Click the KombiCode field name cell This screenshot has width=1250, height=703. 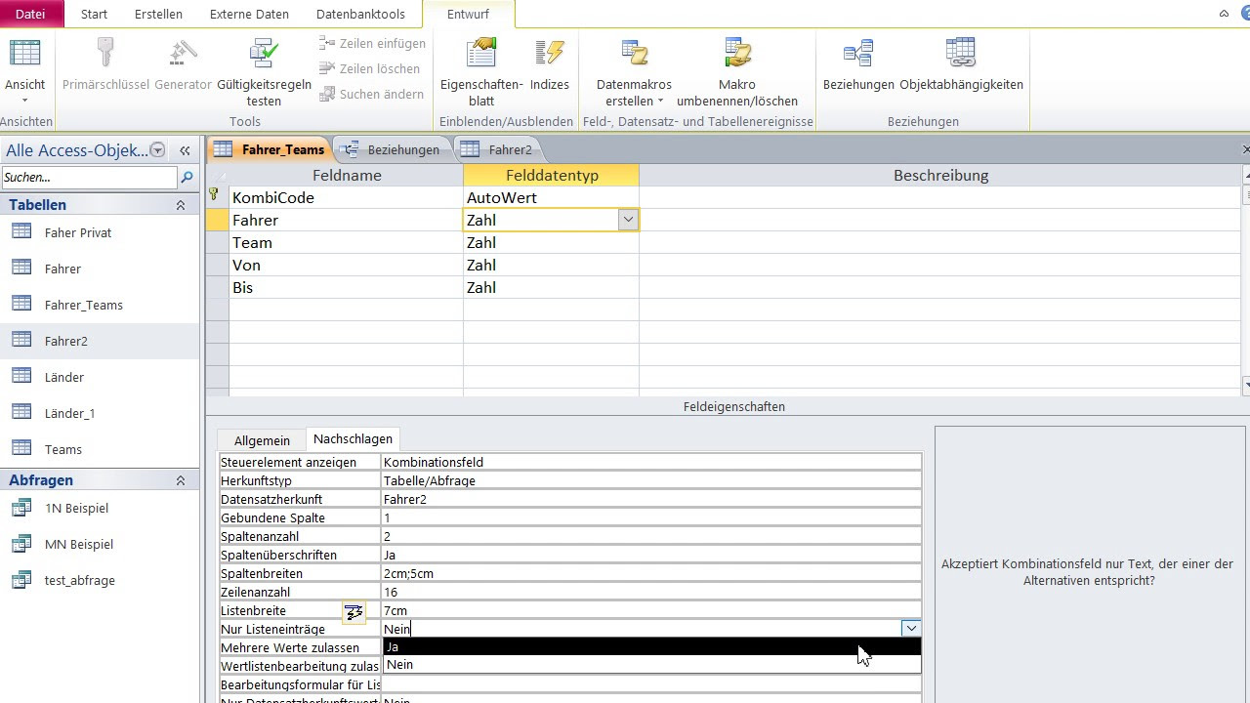[346, 197]
